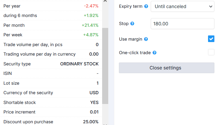Click help icon next to Stop
Screen dimensions: 217x125
pos(132,24)
